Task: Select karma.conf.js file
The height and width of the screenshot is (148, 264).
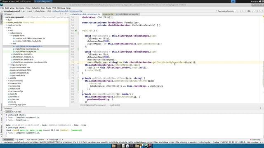Action: (15, 91)
